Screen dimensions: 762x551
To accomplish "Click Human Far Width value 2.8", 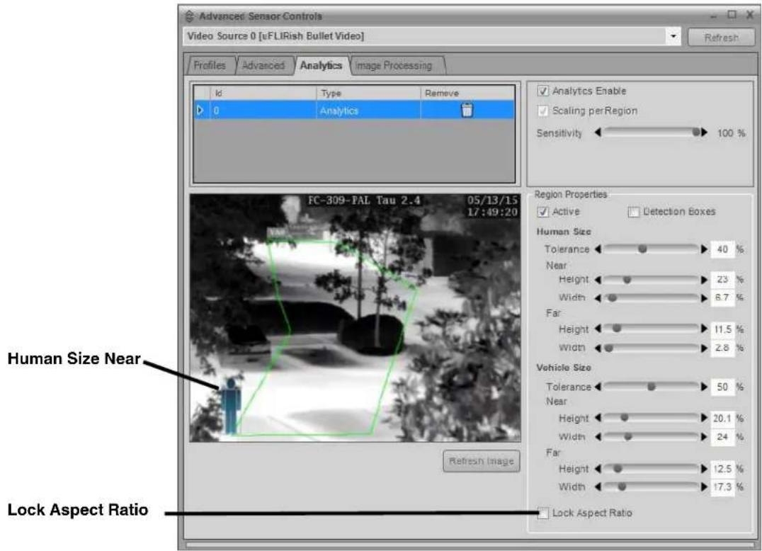I will (722, 348).
